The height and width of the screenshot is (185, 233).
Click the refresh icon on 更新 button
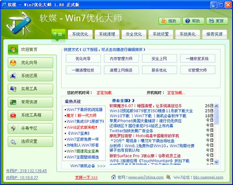[211, 21]
